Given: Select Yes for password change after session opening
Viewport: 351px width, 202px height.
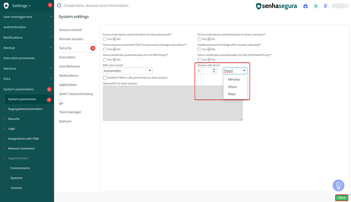Looking at the screenshot, I should (x=199, y=49).
